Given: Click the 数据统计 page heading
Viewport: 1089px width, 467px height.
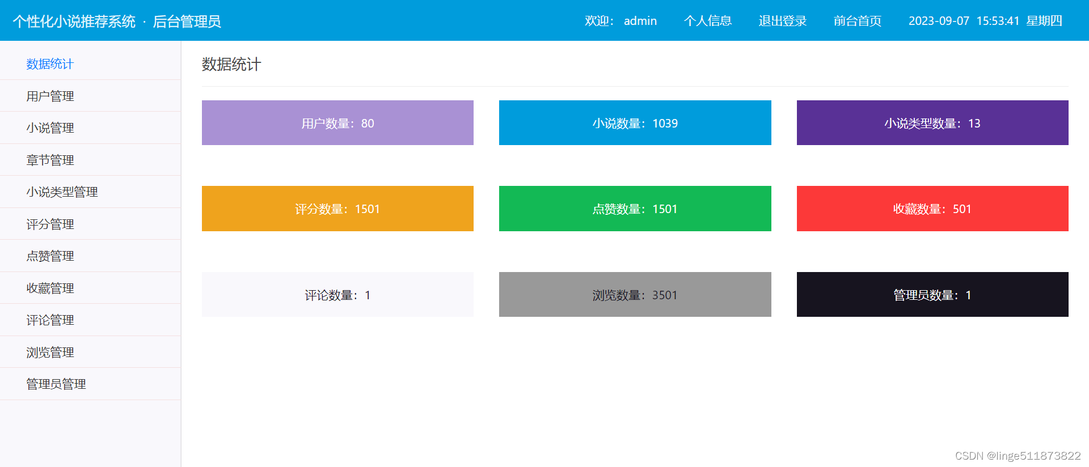Looking at the screenshot, I should point(231,65).
